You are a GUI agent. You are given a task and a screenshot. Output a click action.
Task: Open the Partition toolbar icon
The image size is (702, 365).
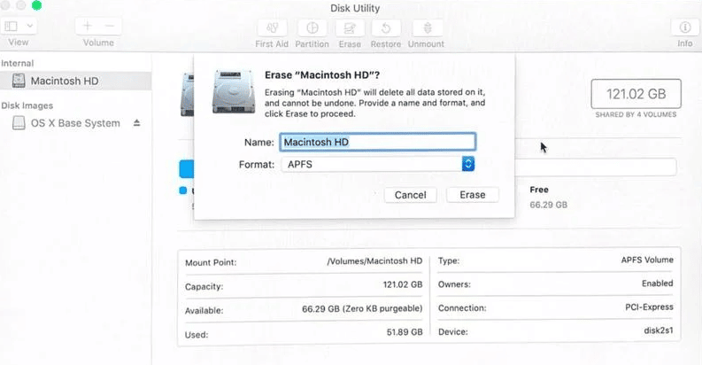312,28
